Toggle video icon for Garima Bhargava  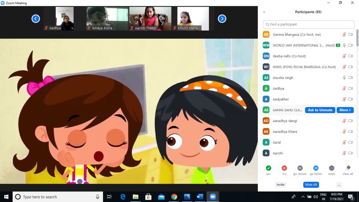tap(351, 35)
